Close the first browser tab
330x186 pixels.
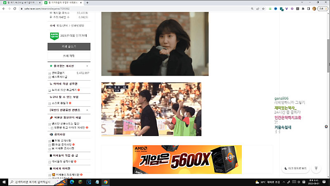coord(40,2)
